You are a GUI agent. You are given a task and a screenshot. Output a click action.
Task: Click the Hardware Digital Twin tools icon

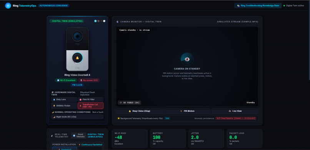click(x=53, y=92)
